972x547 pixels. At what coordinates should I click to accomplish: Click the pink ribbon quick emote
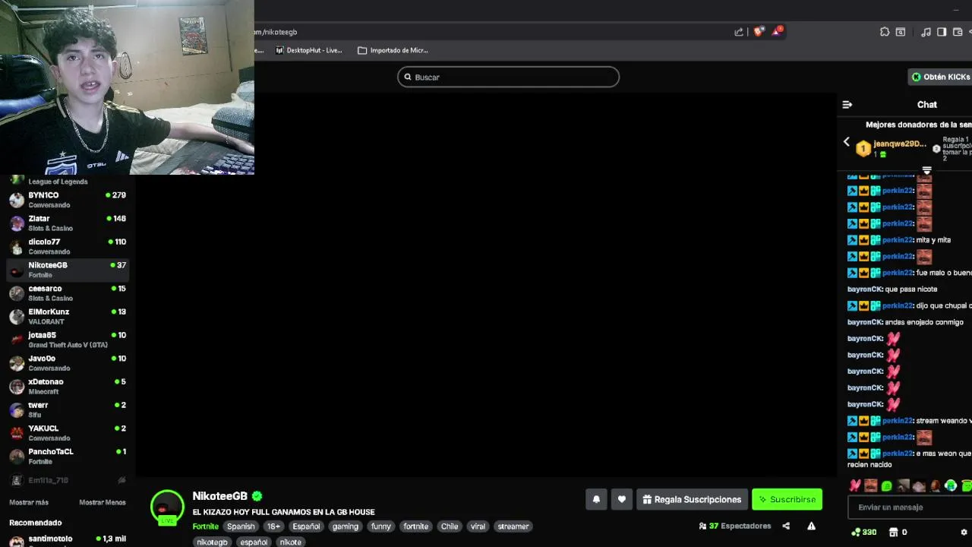point(855,485)
